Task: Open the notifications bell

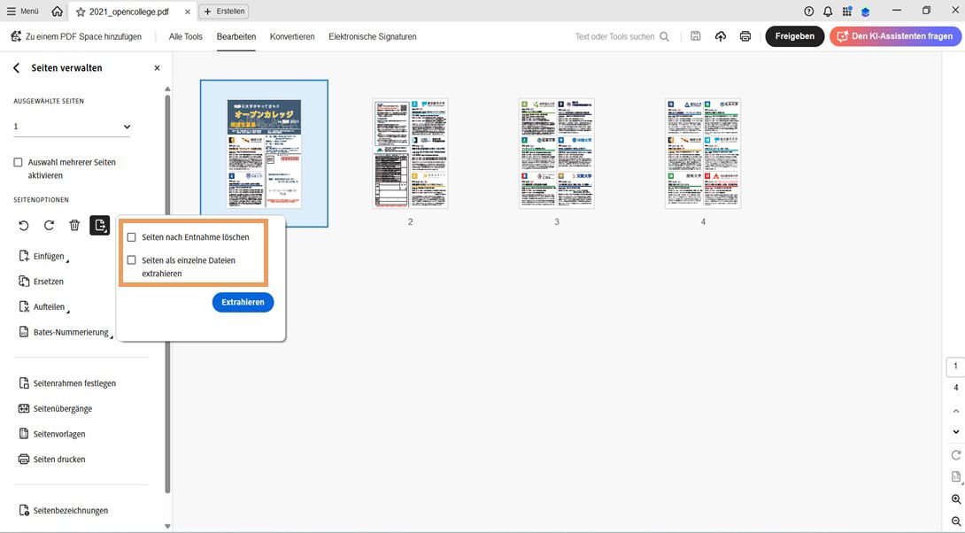Action: [x=828, y=12]
